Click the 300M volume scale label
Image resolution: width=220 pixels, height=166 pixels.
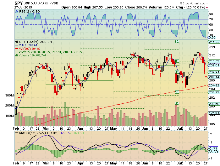pos(9,96)
